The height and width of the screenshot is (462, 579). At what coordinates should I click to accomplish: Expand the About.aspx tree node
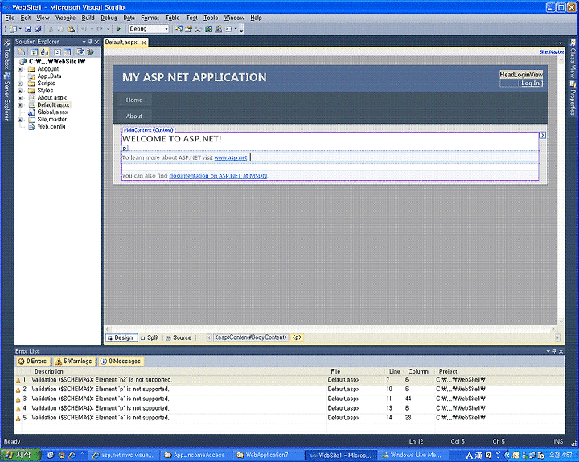click(x=20, y=98)
